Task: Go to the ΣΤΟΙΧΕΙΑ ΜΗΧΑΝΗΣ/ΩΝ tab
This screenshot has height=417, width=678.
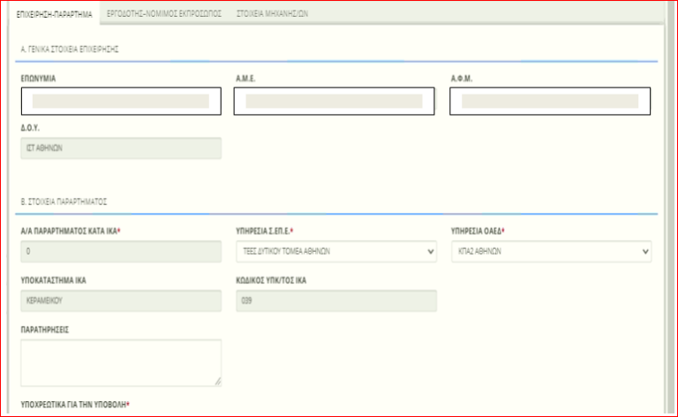Action: (271, 15)
